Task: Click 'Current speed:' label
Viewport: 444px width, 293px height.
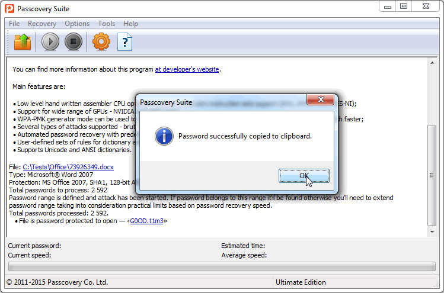Action: tap(30, 255)
